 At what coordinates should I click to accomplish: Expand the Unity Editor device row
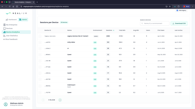tap(40, 42)
